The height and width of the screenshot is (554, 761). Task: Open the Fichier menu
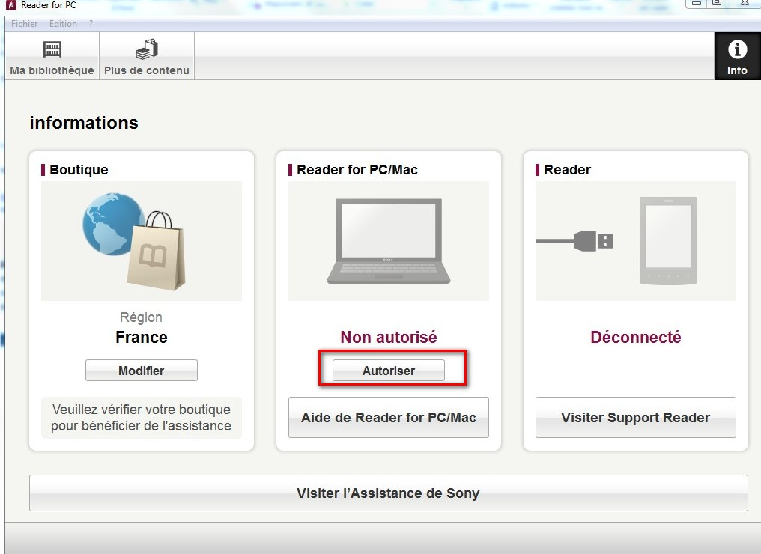pos(24,24)
